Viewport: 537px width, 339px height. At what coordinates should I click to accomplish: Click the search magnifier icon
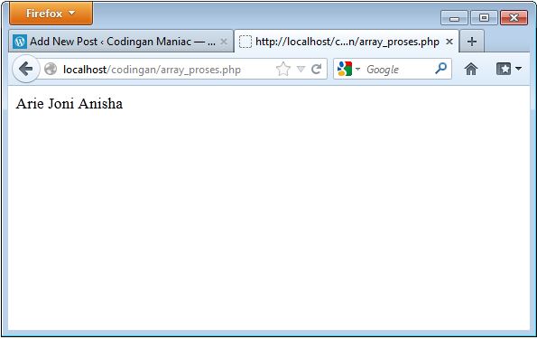440,69
